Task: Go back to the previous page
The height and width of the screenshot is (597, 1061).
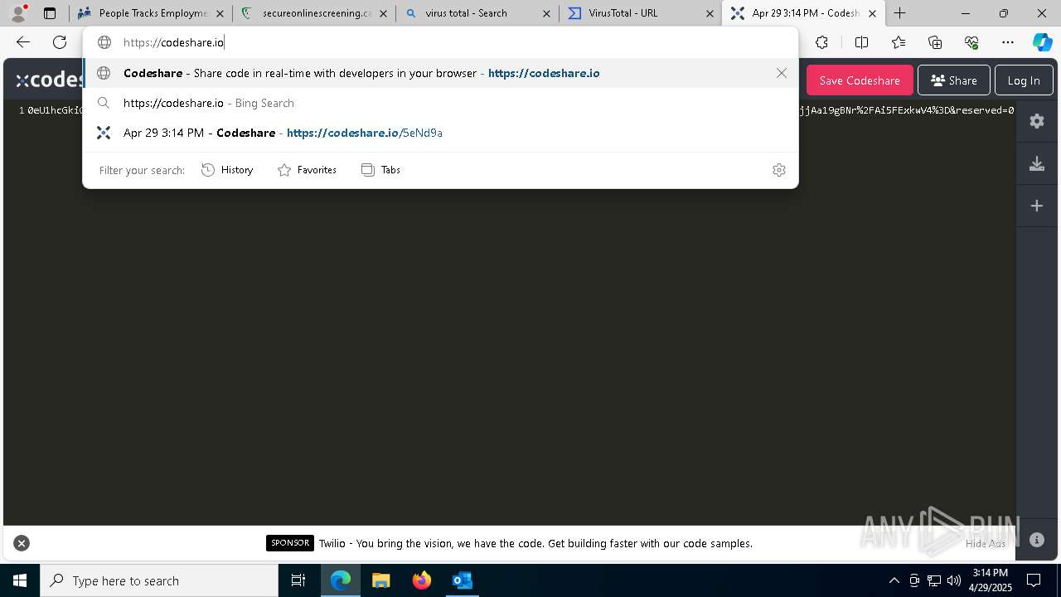Action: pyautogui.click(x=23, y=42)
